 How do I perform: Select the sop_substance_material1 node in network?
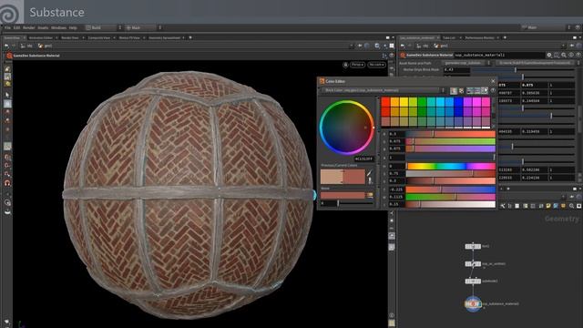click(473, 303)
